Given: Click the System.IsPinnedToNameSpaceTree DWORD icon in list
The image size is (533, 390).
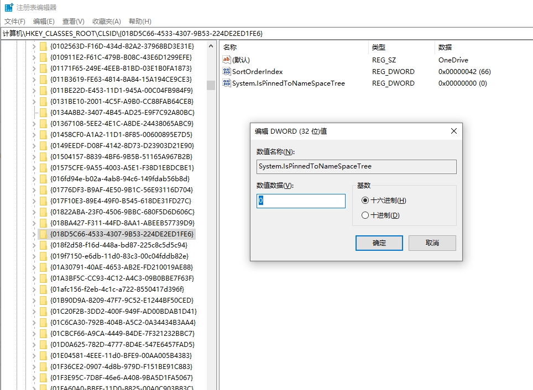Looking at the screenshot, I should pyautogui.click(x=226, y=83).
